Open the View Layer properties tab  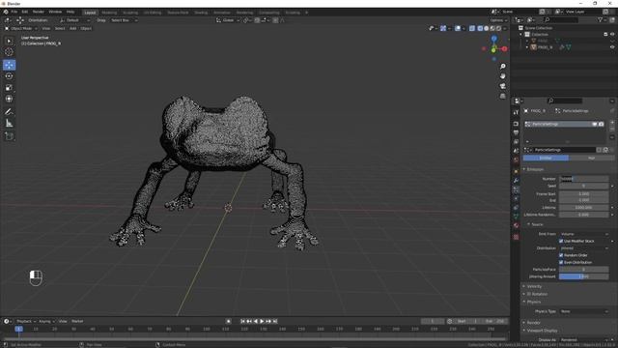point(516,142)
